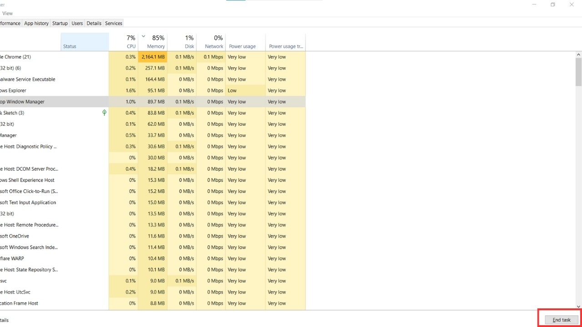Select the Explorer process row
Viewport: 582px width, 327px height.
point(153,90)
